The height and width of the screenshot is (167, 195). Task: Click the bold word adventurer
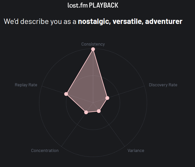coord(164,21)
